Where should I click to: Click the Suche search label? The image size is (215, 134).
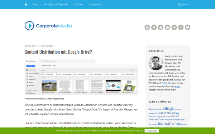point(185,5)
